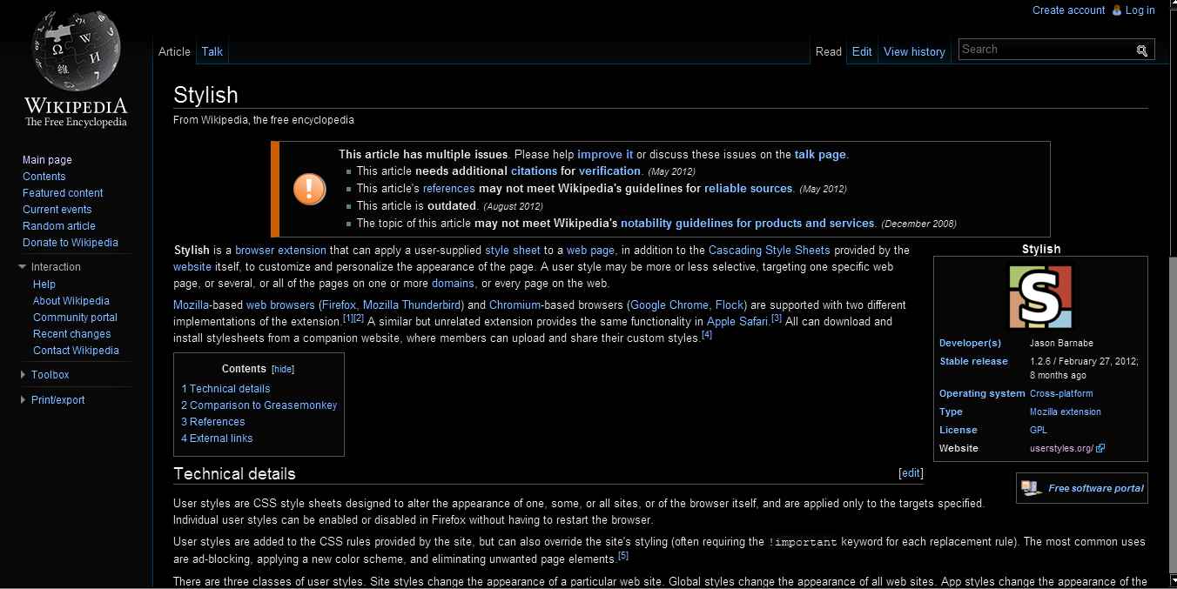Jump to '3 References' section
The width and height of the screenshot is (1177, 589).
[x=212, y=422]
